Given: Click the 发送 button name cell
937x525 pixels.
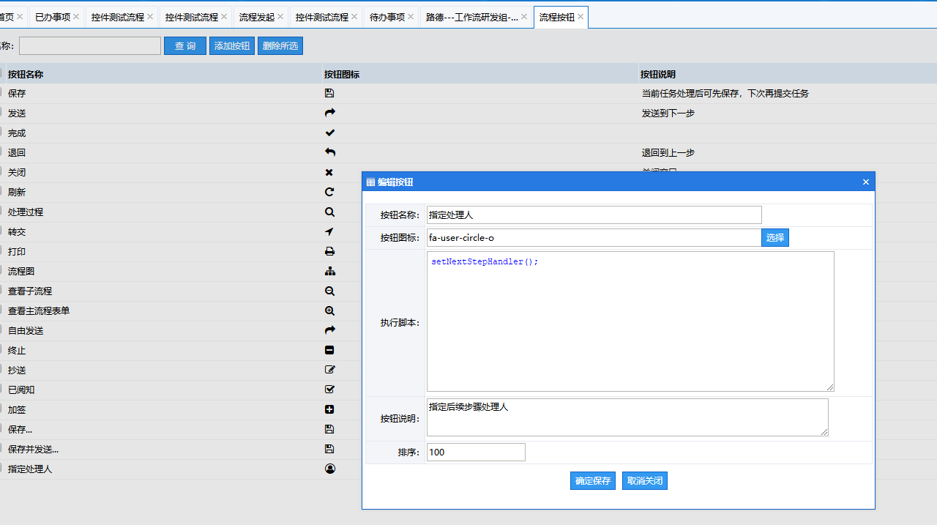Looking at the screenshot, I should 17,113.
